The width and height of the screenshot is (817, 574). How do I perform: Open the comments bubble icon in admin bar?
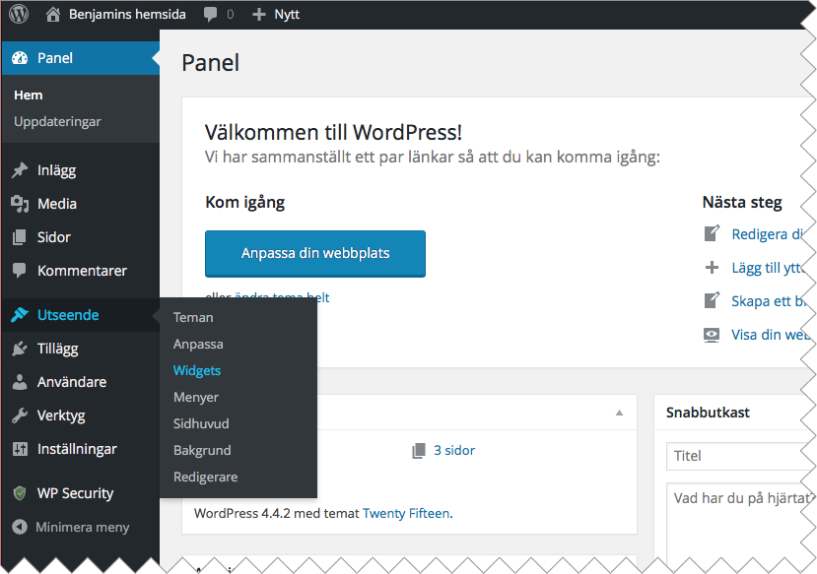click(211, 15)
